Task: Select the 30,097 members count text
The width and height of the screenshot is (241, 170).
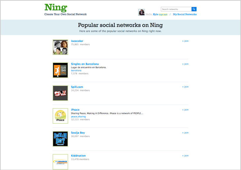Action: click(80, 136)
